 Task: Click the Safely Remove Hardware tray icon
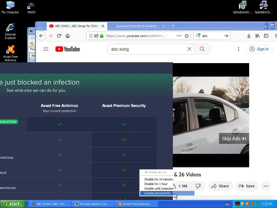point(257,204)
